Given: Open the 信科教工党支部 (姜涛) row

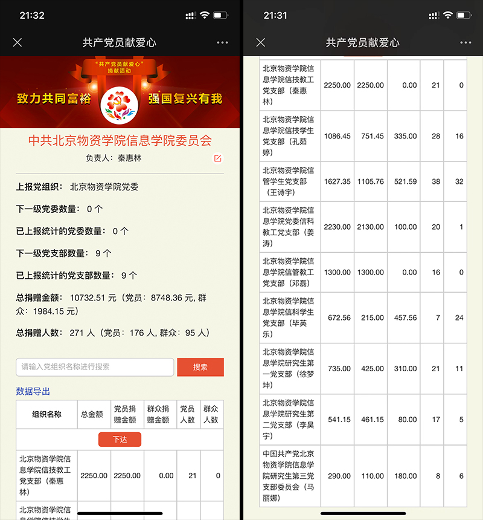Looking at the screenshot, I should (289, 227).
